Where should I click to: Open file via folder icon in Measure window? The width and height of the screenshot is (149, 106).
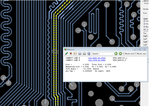tap(75, 54)
